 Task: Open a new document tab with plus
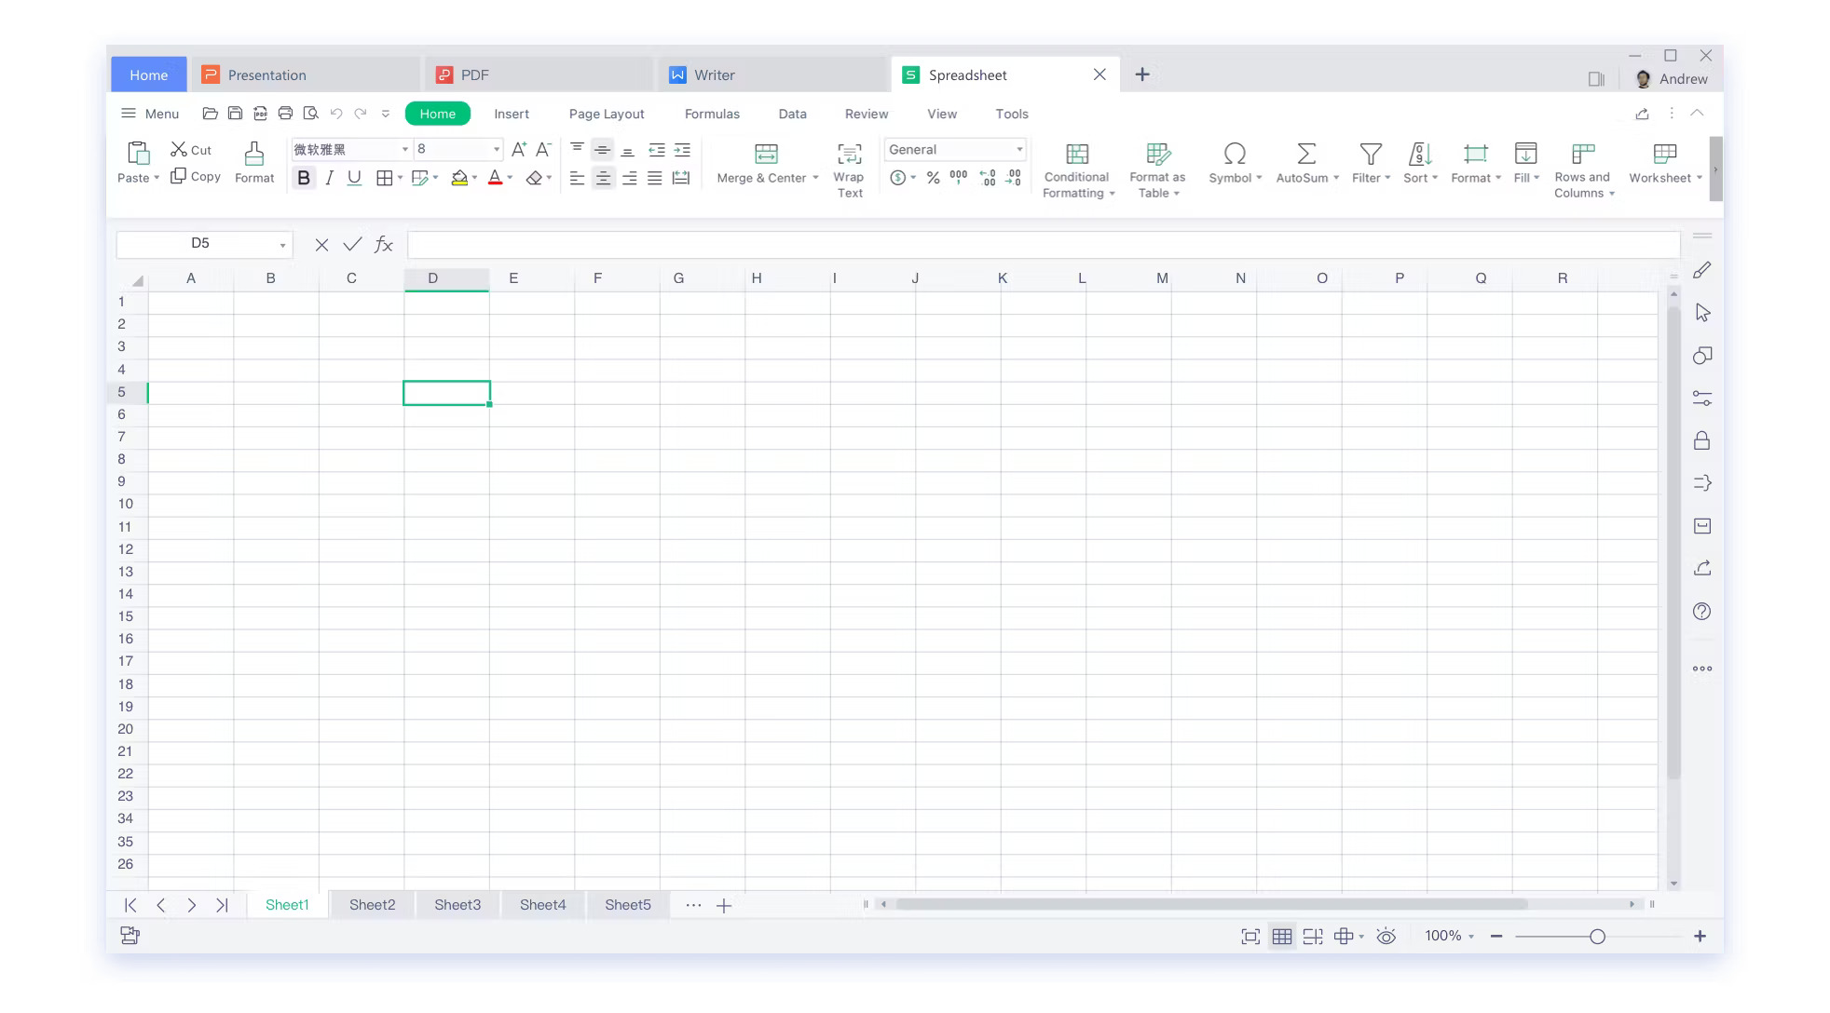pyautogui.click(x=1142, y=74)
